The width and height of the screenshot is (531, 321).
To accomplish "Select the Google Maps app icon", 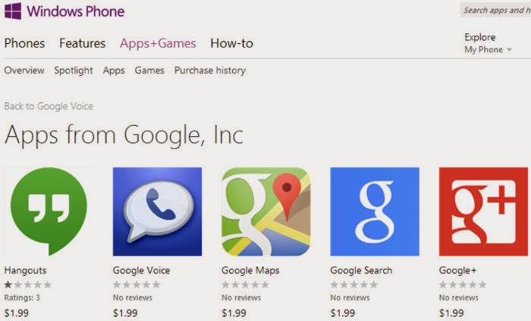I will (265, 211).
